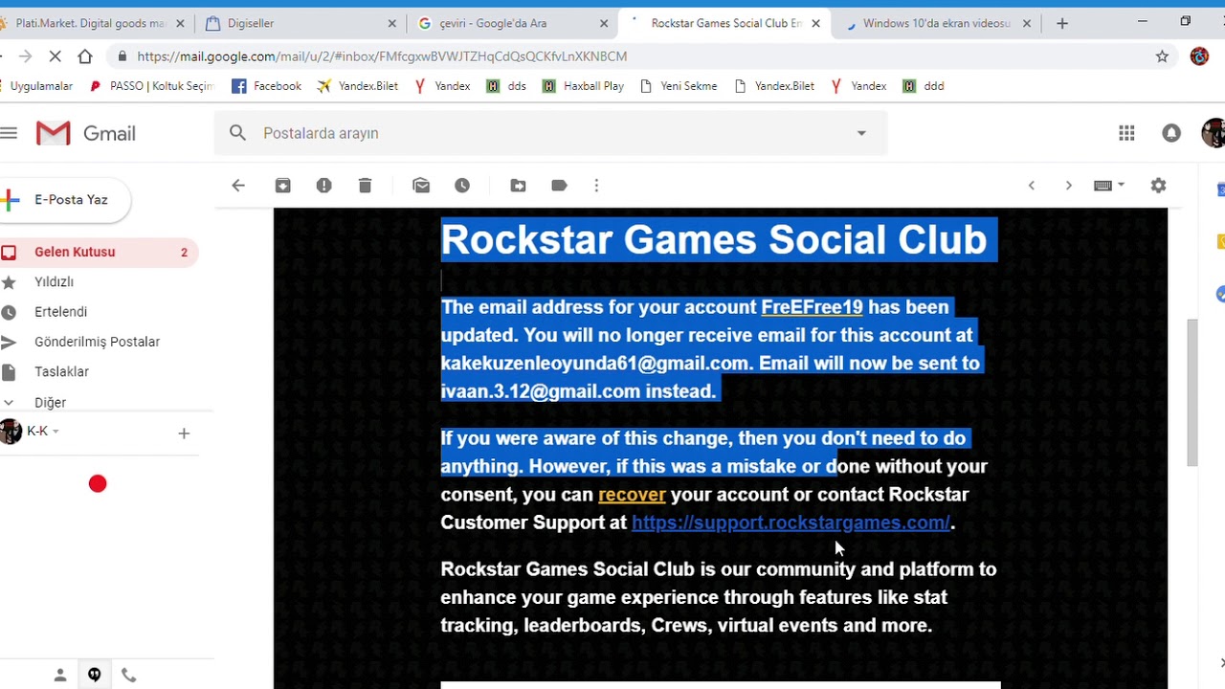Go to the newer email arrow
This screenshot has width=1225, height=689.
(x=1032, y=186)
